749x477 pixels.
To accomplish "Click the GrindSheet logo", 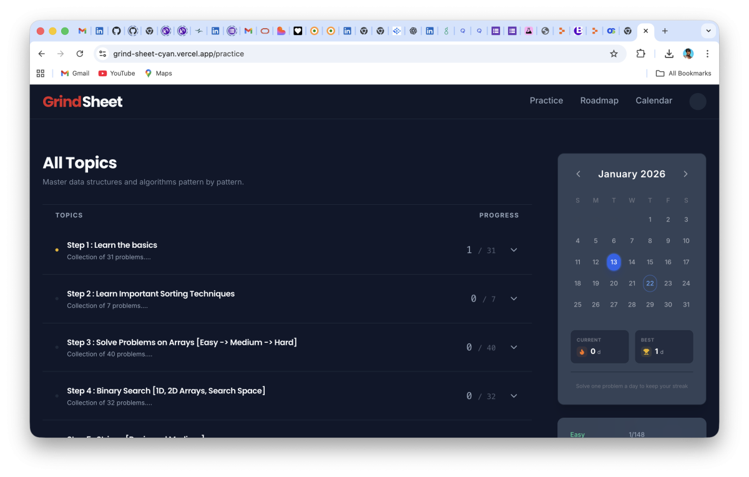I will coord(82,101).
